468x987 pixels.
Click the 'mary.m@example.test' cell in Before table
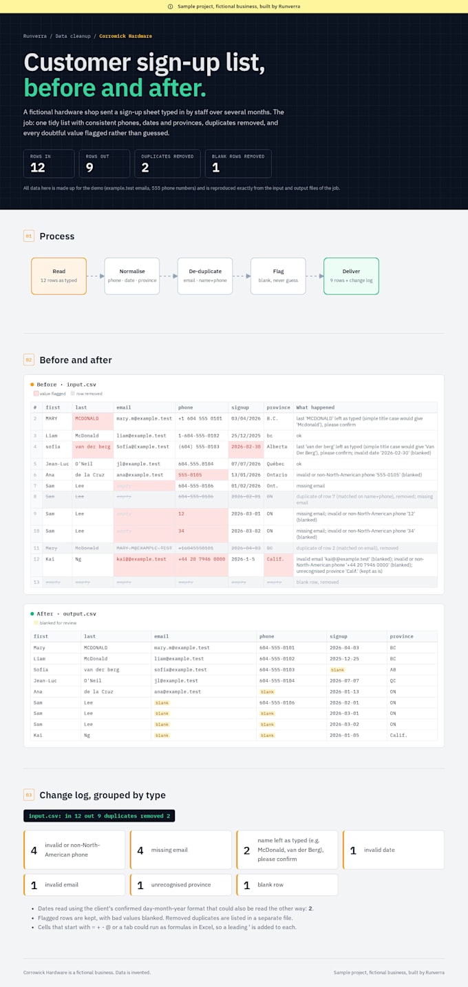tap(145, 421)
